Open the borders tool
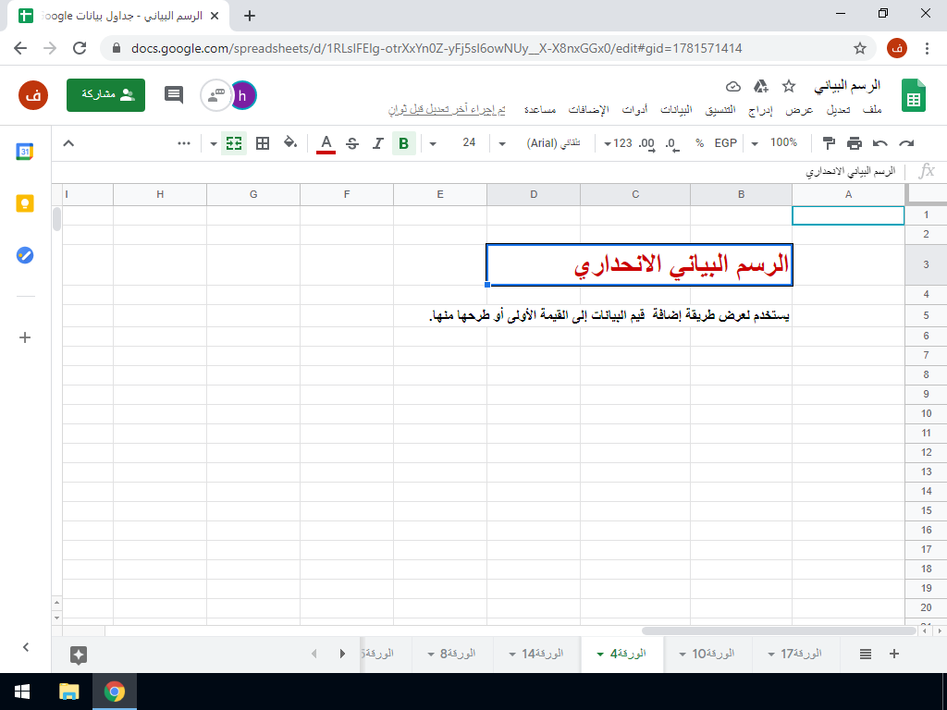947x710 pixels. click(262, 143)
